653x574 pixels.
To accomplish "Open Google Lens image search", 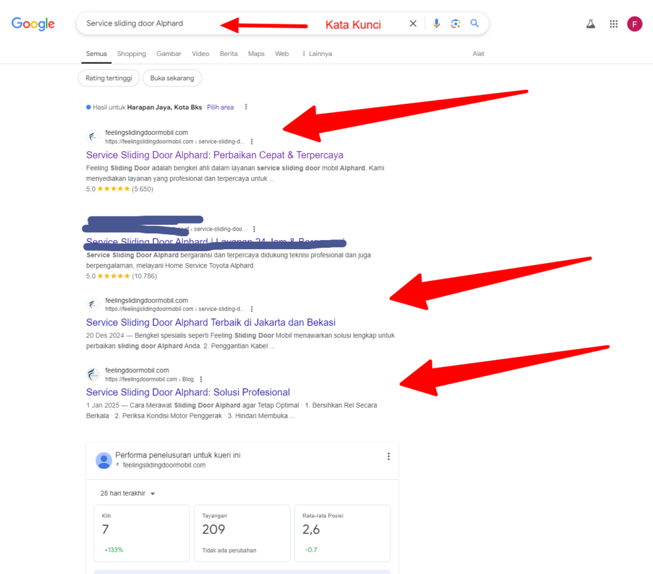I will click(x=455, y=24).
